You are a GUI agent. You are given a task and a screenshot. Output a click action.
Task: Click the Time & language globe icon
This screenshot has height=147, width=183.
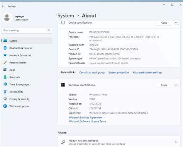click(x=5, y=84)
